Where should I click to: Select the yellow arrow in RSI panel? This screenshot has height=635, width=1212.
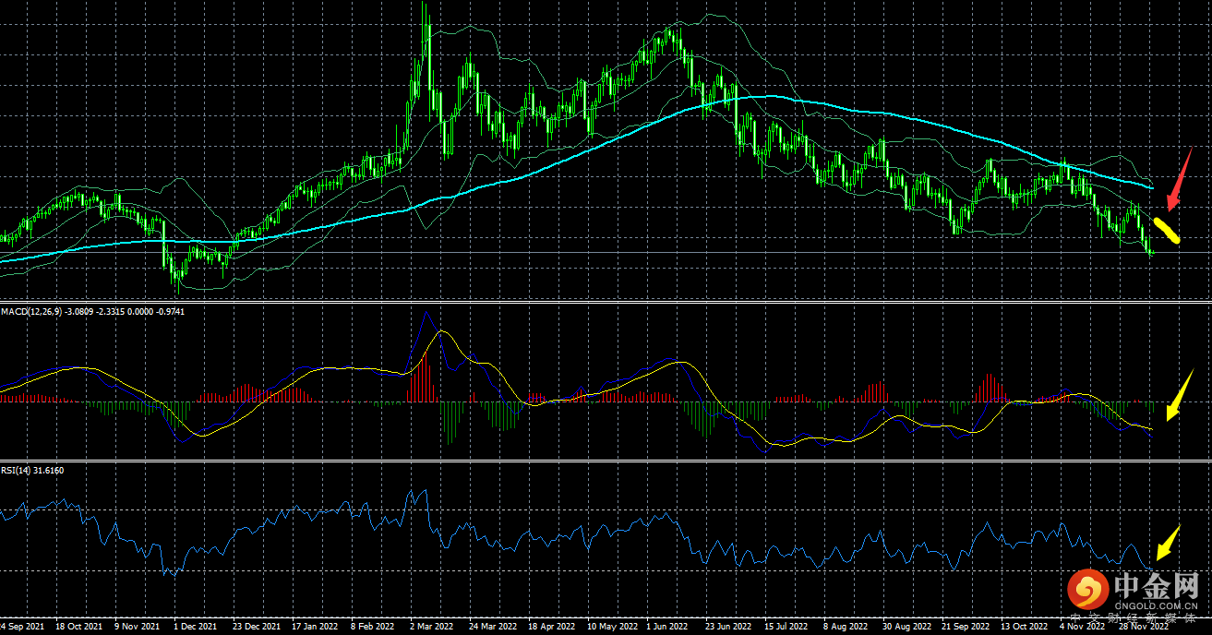(1168, 543)
